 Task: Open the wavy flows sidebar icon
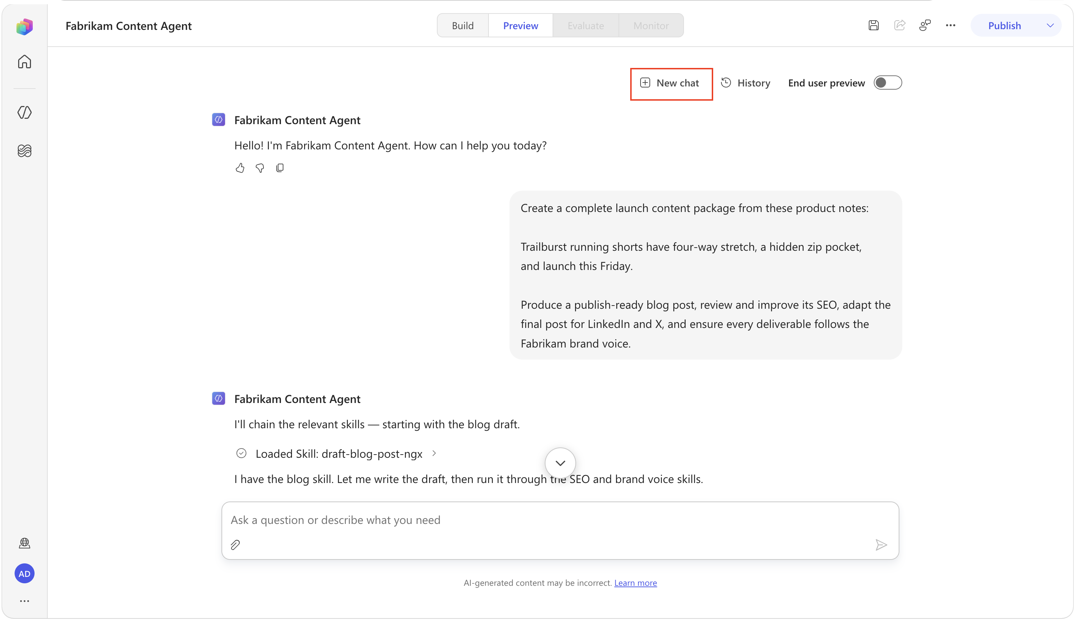24,150
